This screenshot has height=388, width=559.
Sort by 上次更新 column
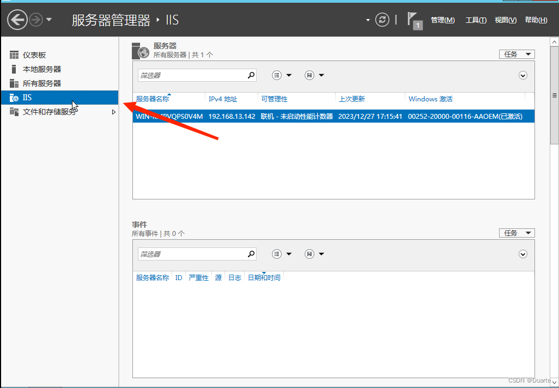coord(352,99)
